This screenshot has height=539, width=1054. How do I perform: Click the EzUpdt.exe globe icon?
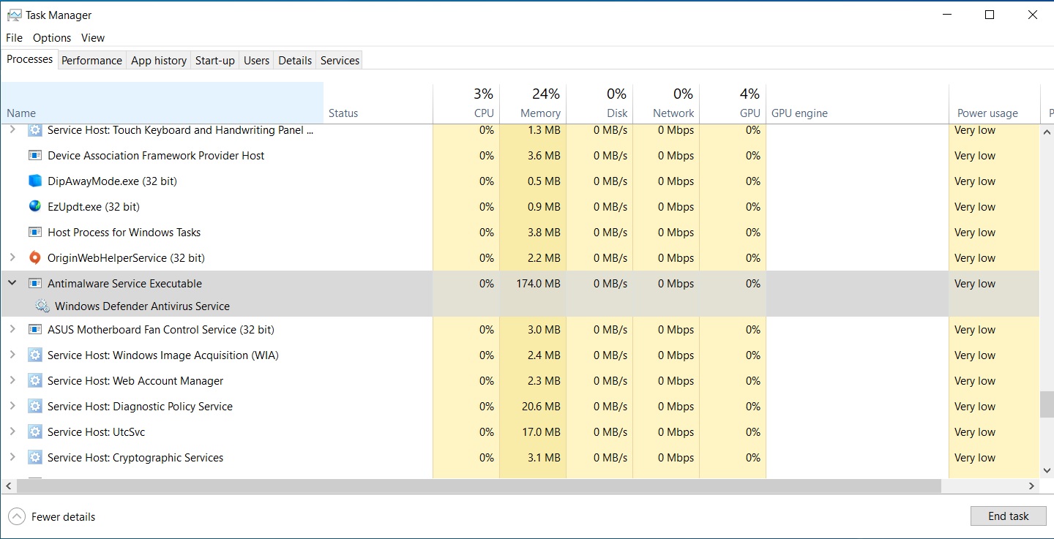[x=34, y=207]
